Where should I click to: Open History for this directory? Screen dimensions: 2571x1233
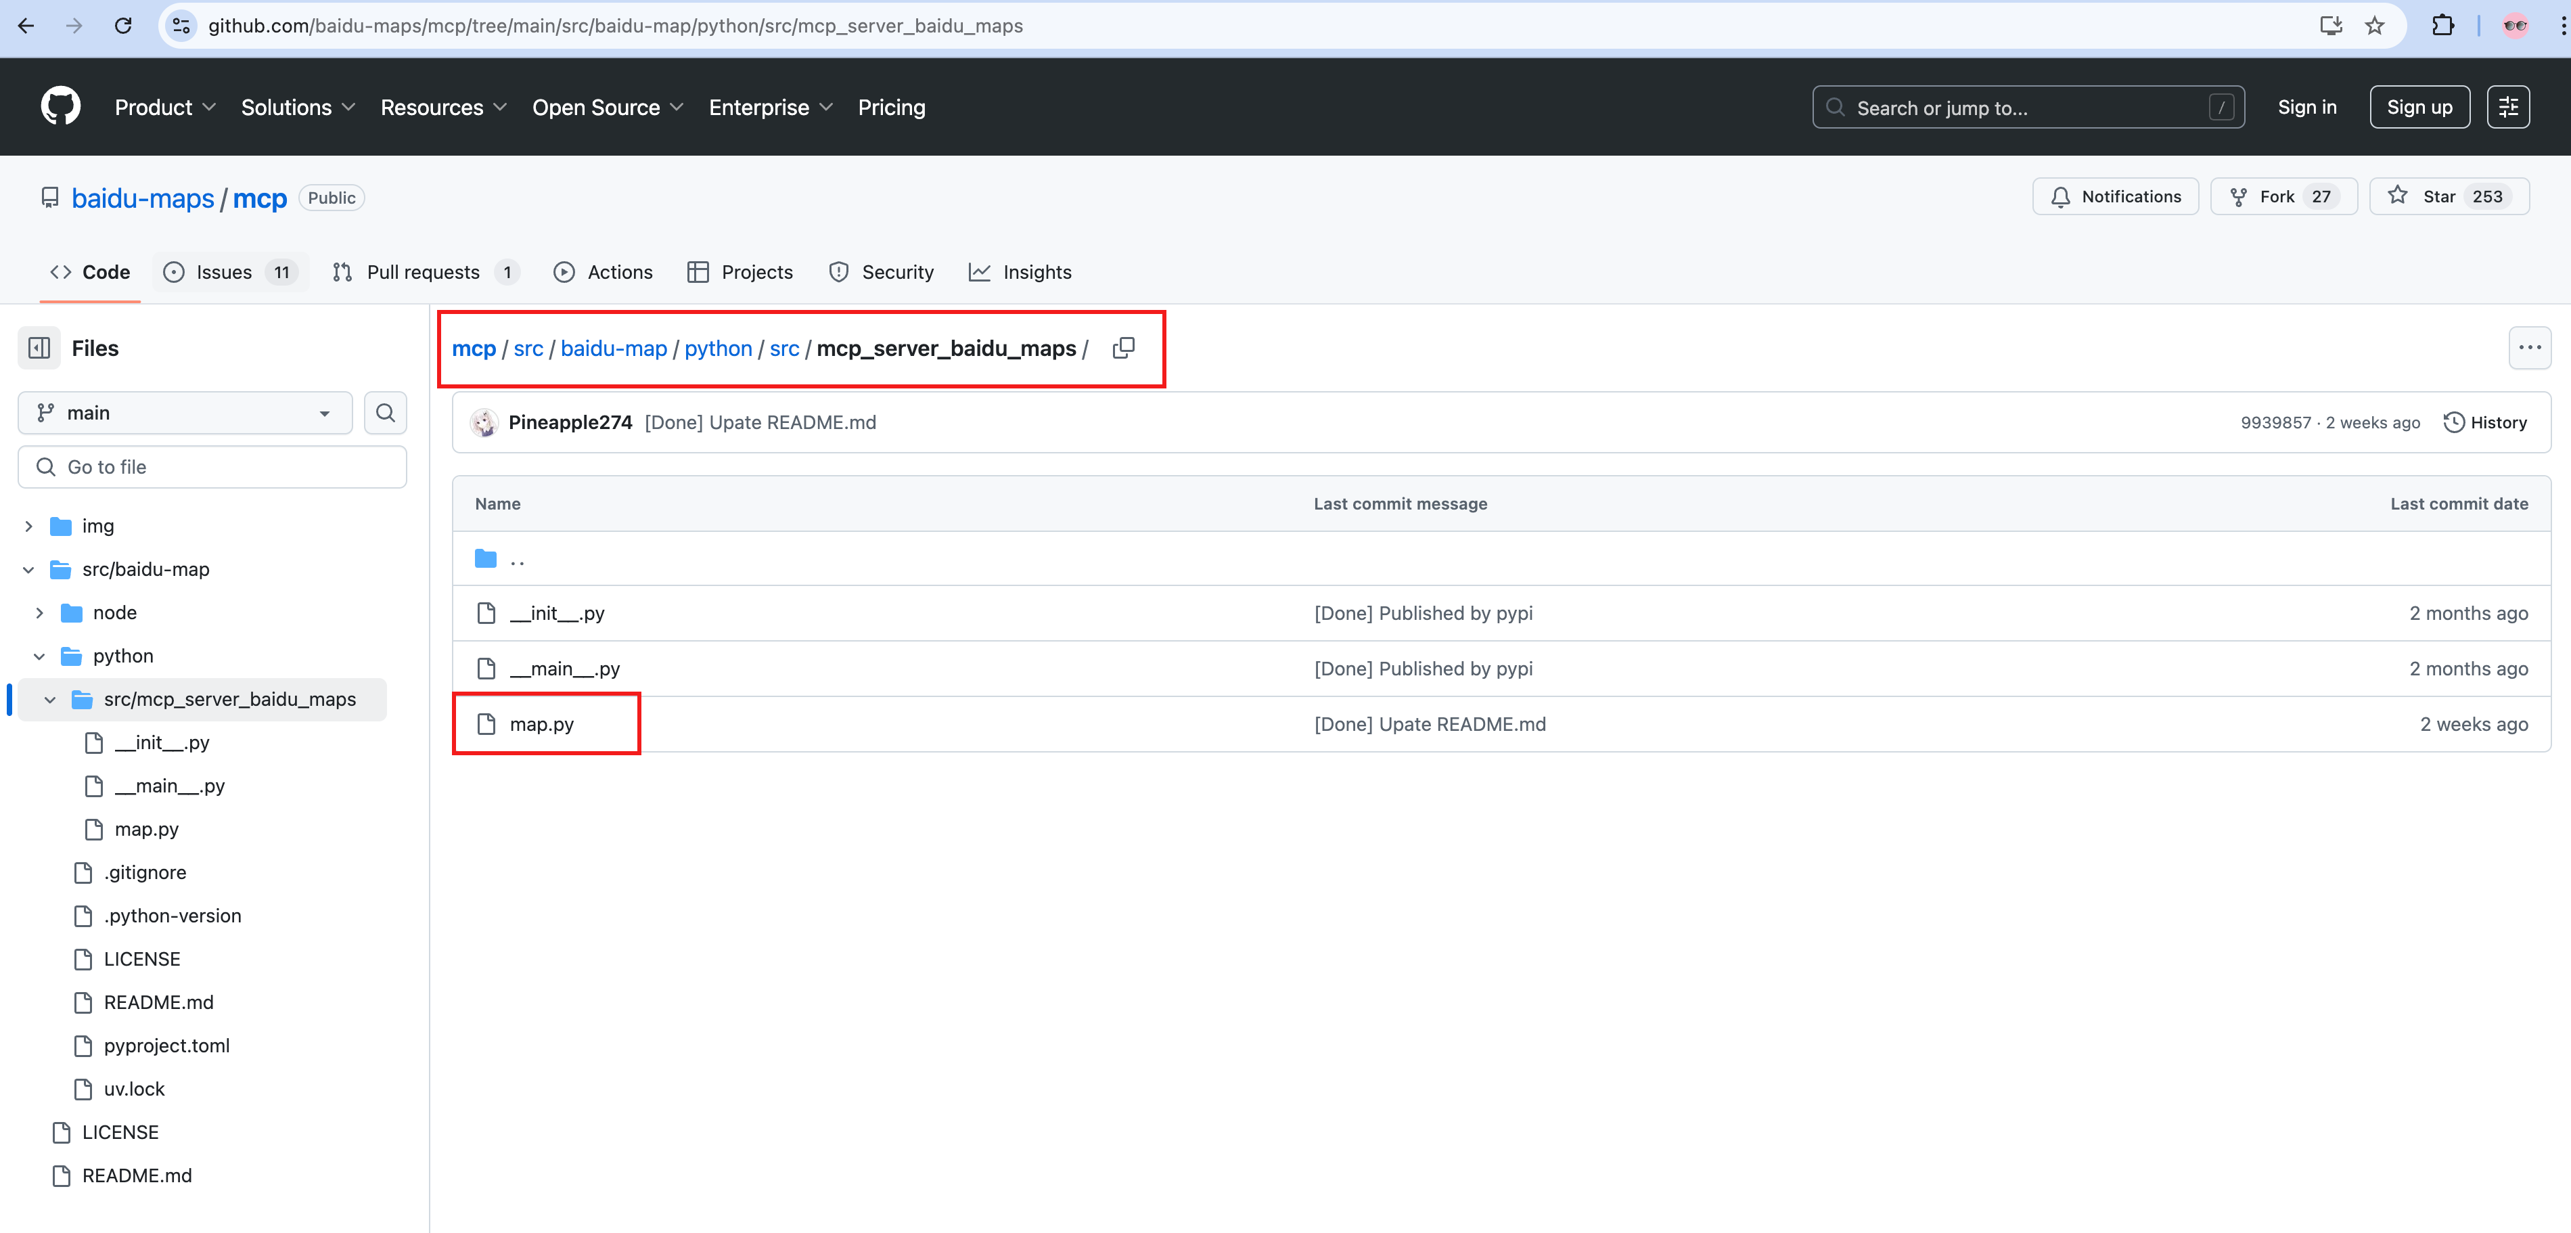click(2485, 422)
